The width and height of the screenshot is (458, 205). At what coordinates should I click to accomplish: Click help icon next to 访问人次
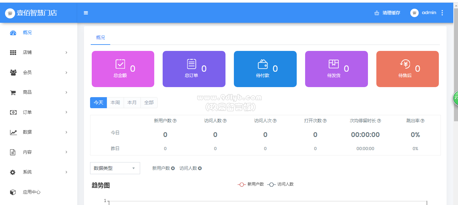click(x=275, y=121)
